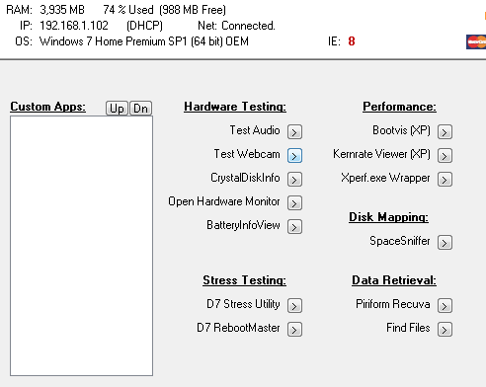Launch Test Audio with its arrow button

[294, 132]
